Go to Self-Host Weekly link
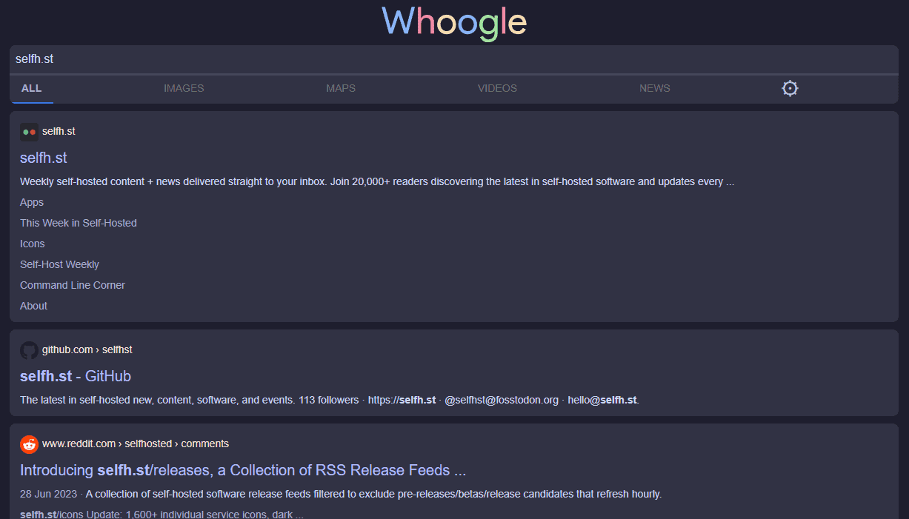 [59, 265]
